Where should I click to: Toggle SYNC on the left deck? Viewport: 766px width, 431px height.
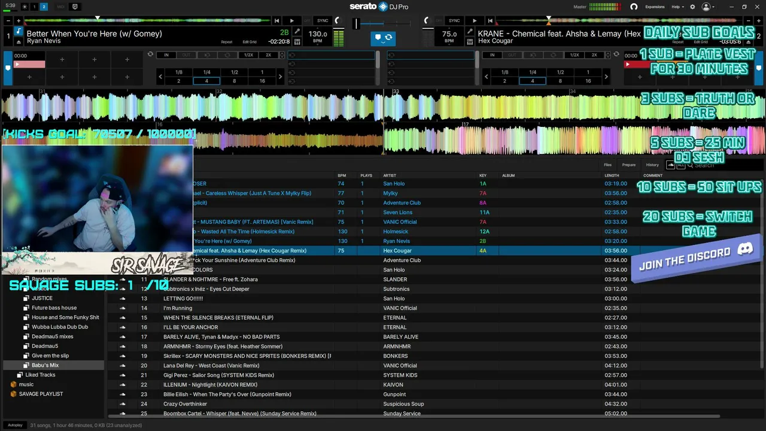tap(323, 21)
